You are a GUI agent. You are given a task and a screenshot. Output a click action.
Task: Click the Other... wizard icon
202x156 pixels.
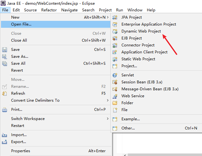115,128
